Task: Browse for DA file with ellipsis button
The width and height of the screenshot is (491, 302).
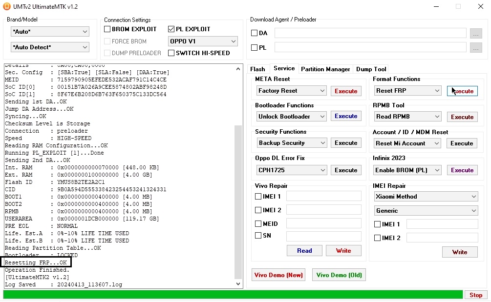Action: coord(476,34)
